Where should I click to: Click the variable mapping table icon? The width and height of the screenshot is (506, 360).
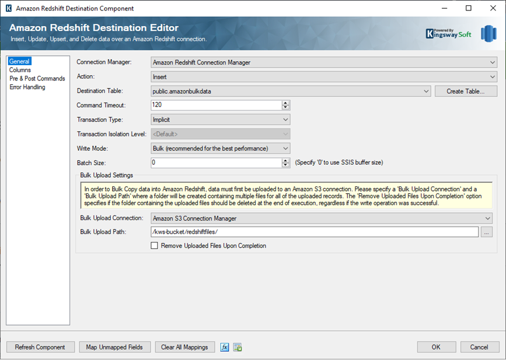[x=238, y=347]
